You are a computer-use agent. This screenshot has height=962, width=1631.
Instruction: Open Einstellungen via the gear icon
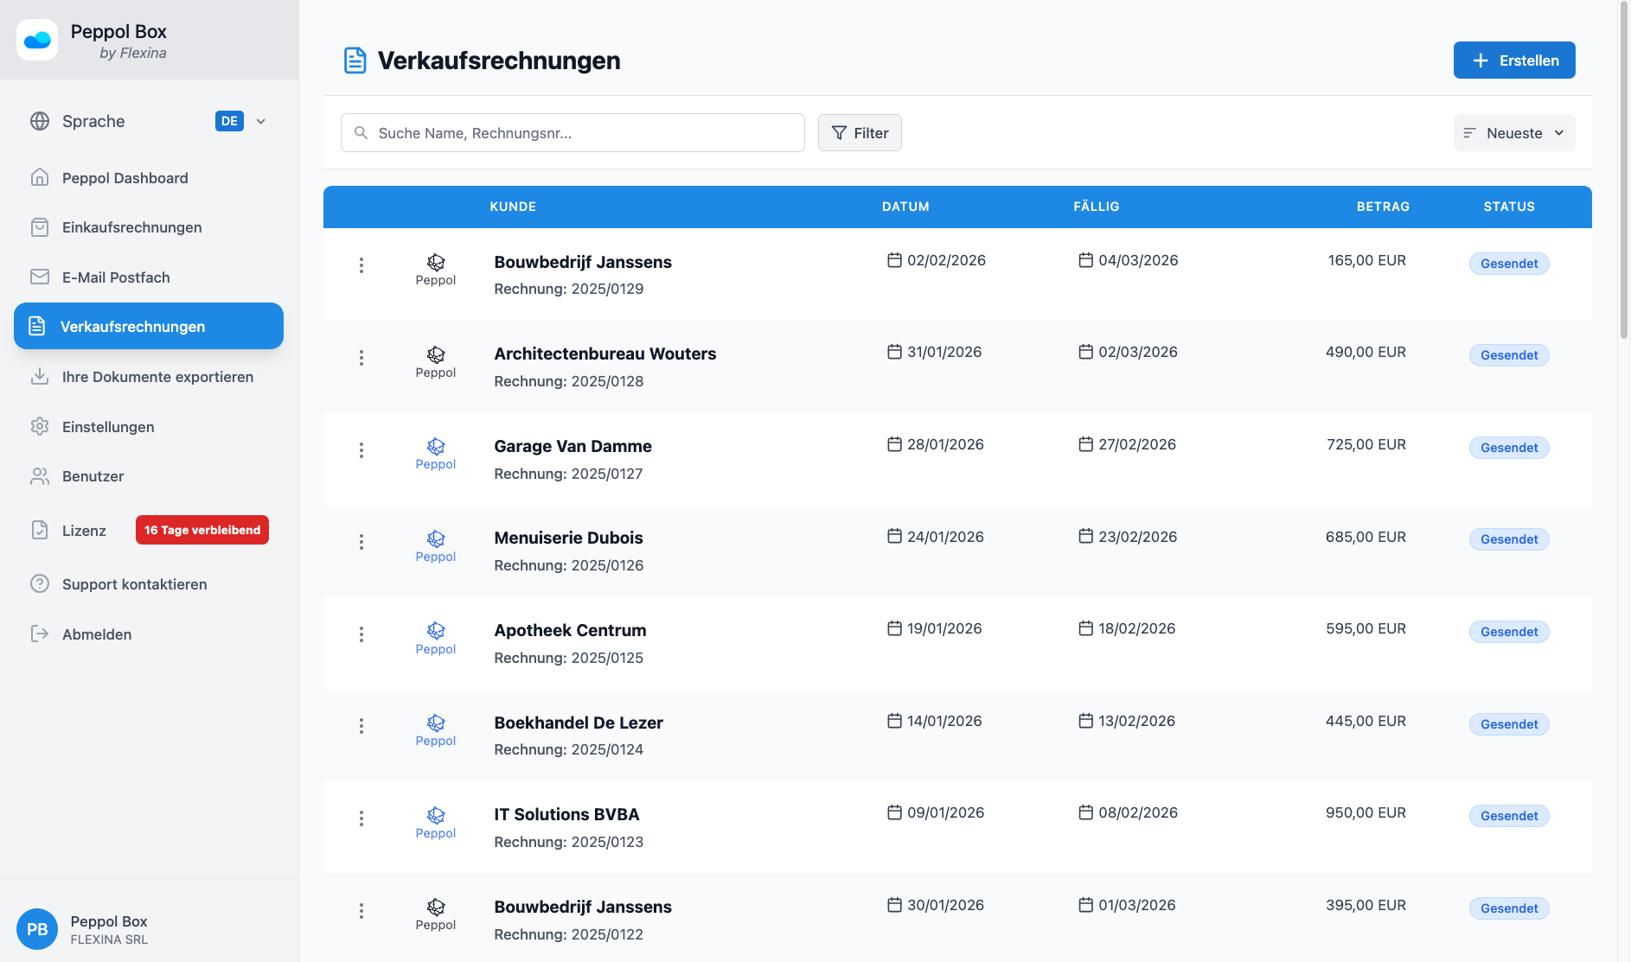(x=40, y=426)
